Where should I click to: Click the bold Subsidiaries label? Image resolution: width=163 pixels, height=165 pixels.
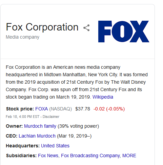pyautogui.click(x=21, y=156)
